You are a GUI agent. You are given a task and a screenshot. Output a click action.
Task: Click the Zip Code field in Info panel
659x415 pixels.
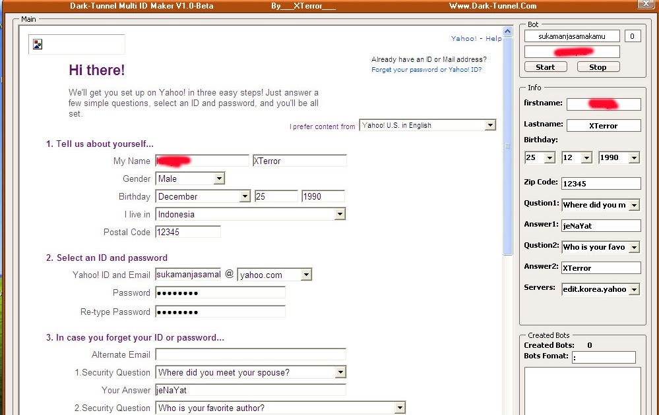(x=601, y=183)
